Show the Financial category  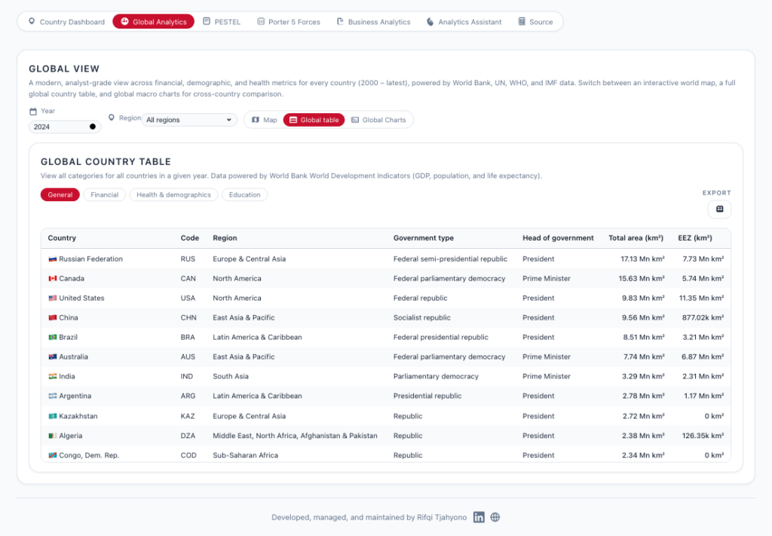[x=104, y=194]
